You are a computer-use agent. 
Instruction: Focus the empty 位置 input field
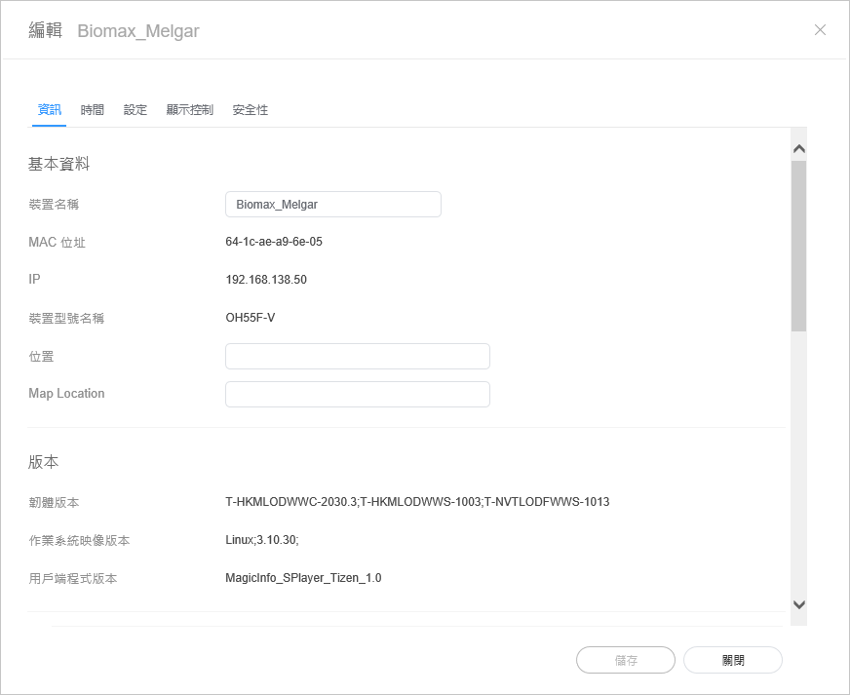pos(357,357)
